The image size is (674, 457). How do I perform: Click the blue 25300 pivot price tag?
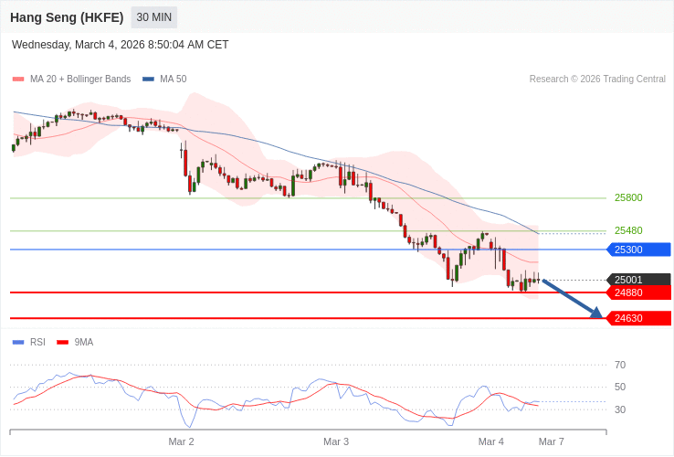click(x=638, y=250)
